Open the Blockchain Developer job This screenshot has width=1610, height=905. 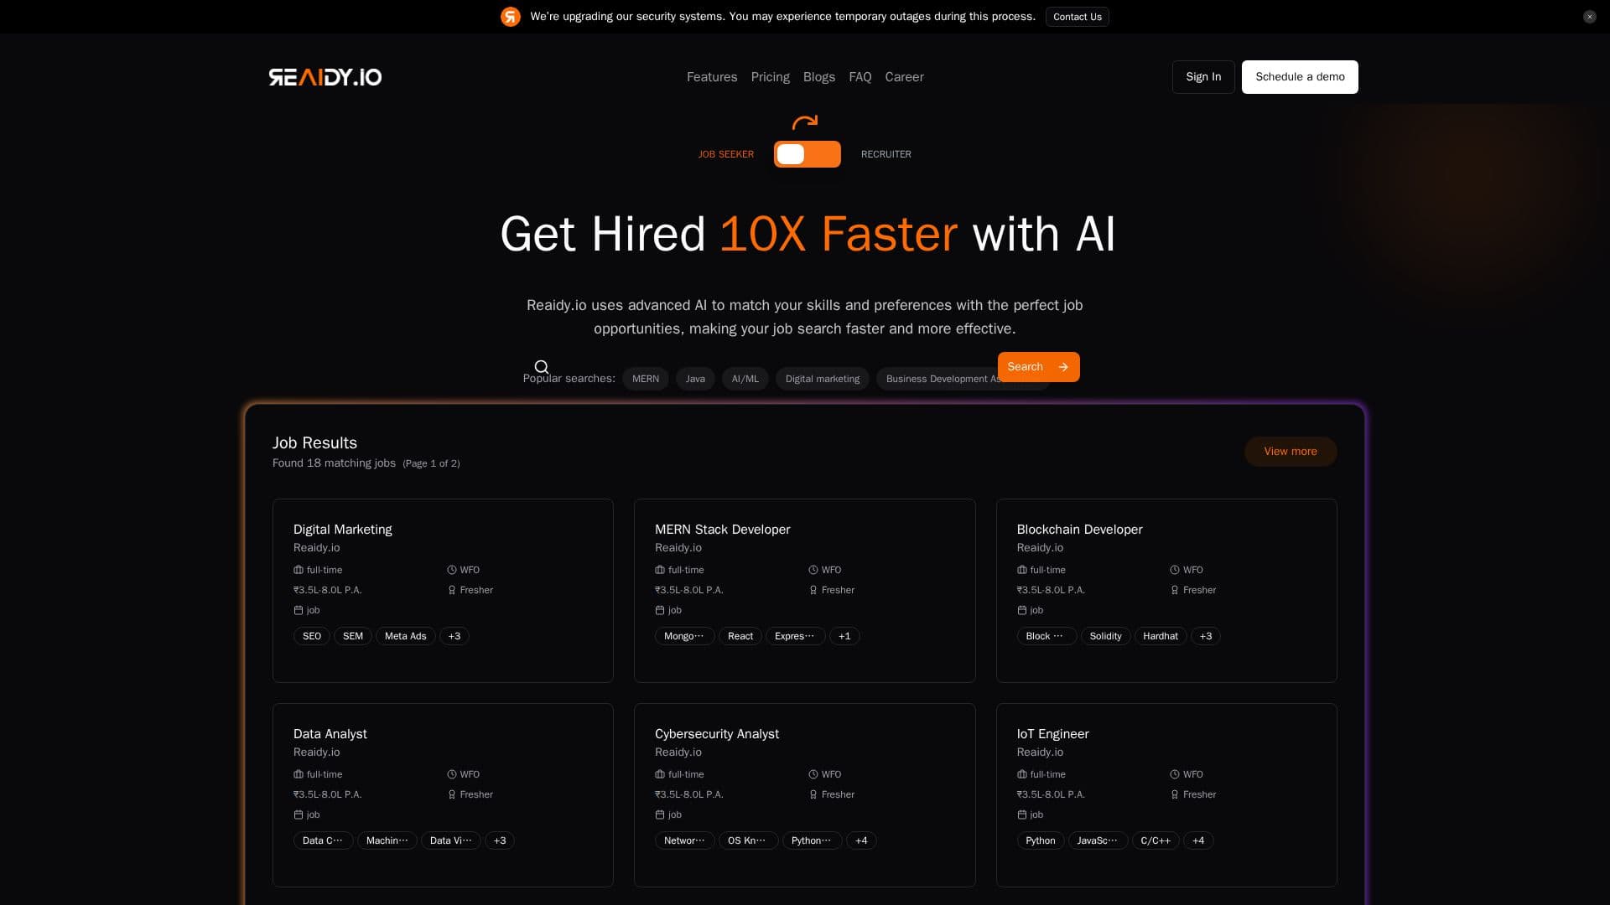click(x=1079, y=530)
